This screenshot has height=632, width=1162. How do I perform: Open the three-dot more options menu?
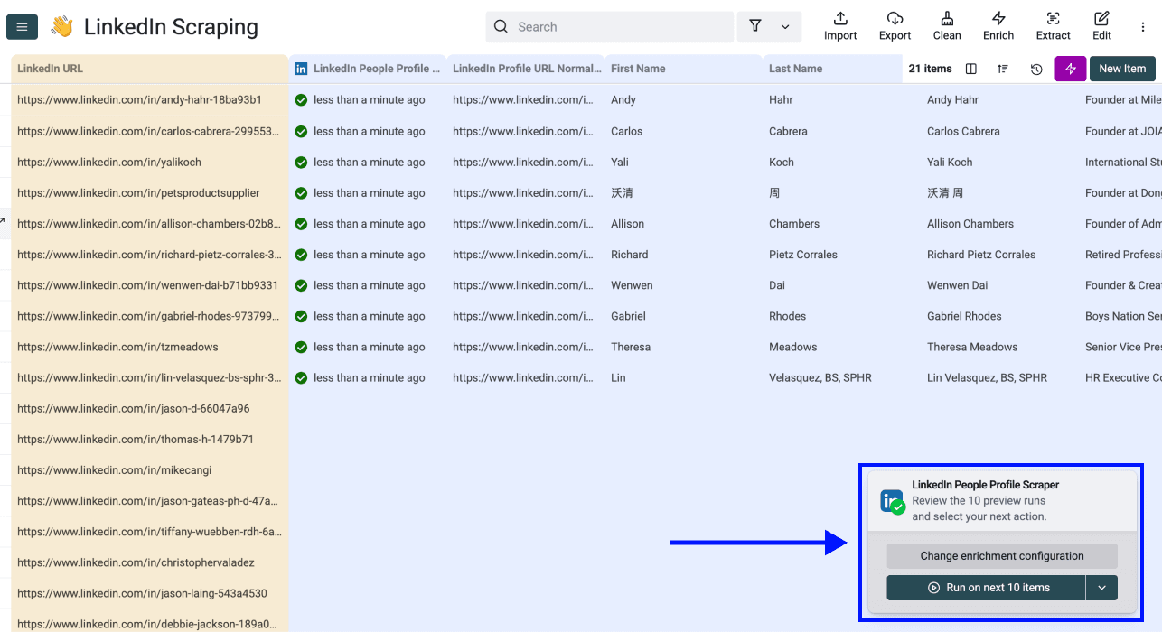(x=1143, y=27)
